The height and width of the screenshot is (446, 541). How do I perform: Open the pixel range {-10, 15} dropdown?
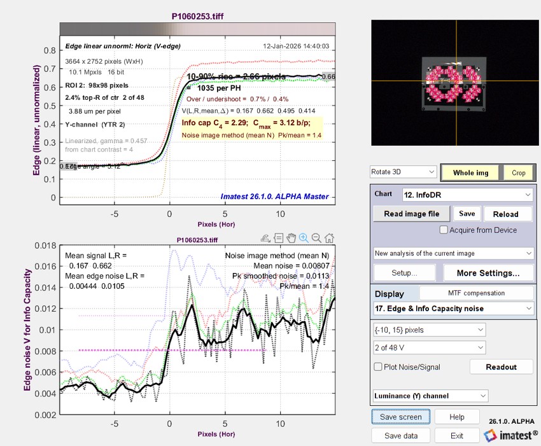click(x=428, y=330)
